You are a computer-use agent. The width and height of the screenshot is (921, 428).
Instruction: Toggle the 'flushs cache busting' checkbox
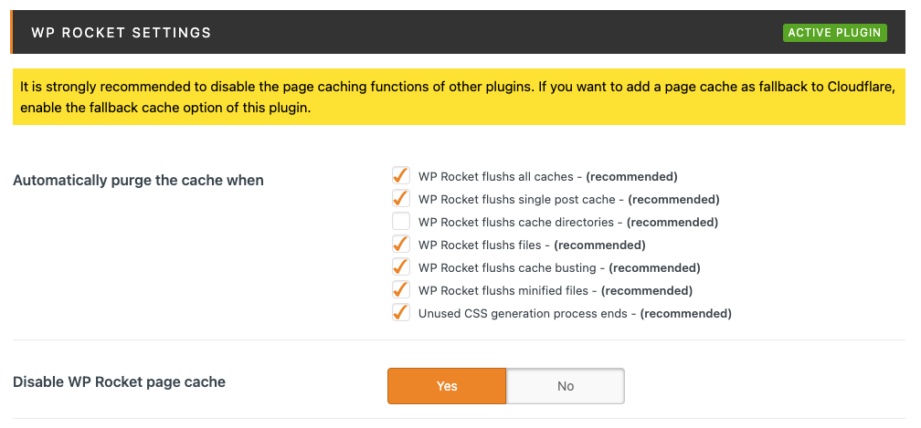pos(401,267)
